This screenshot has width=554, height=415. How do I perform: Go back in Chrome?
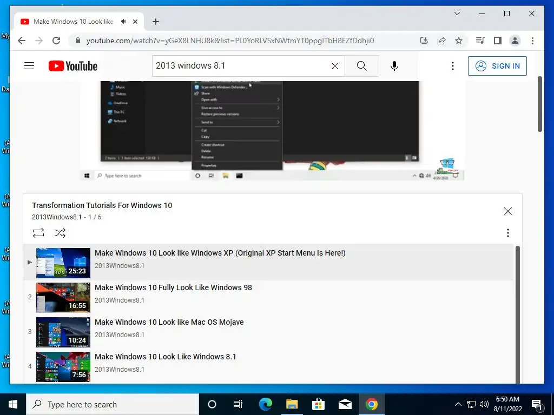point(22,41)
